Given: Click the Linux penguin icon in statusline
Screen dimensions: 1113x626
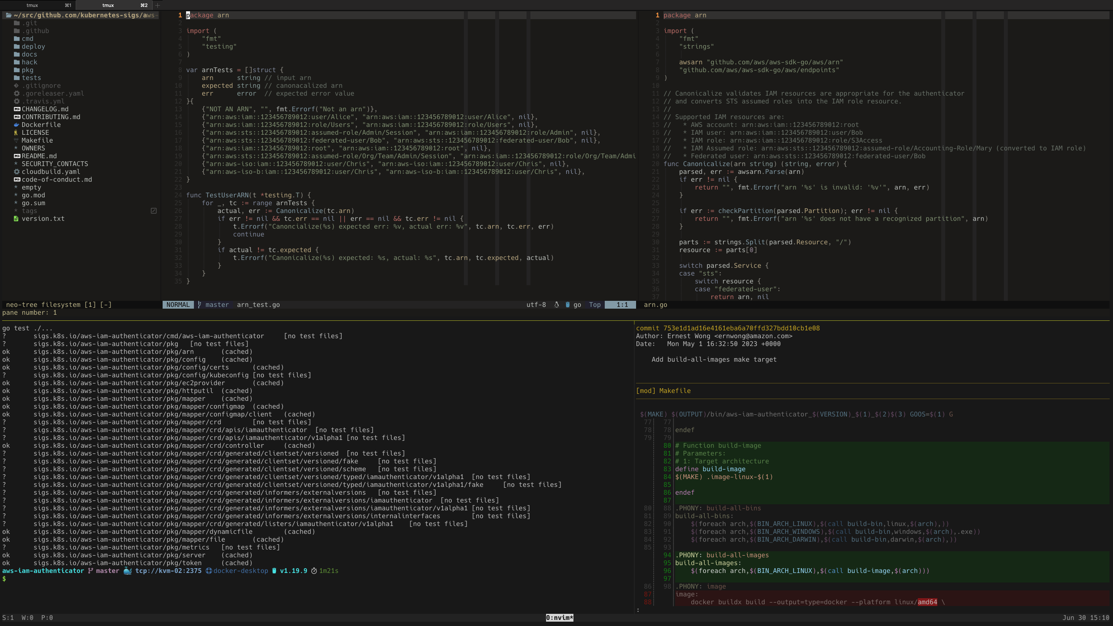Looking at the screenshot, I should point(556,305).
